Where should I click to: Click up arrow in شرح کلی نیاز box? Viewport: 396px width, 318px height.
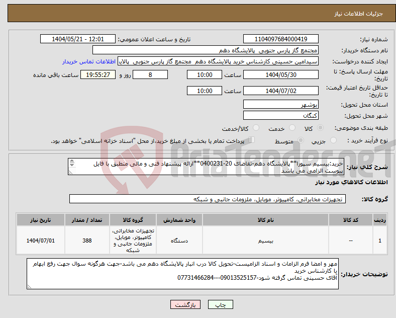coord(72,161)
